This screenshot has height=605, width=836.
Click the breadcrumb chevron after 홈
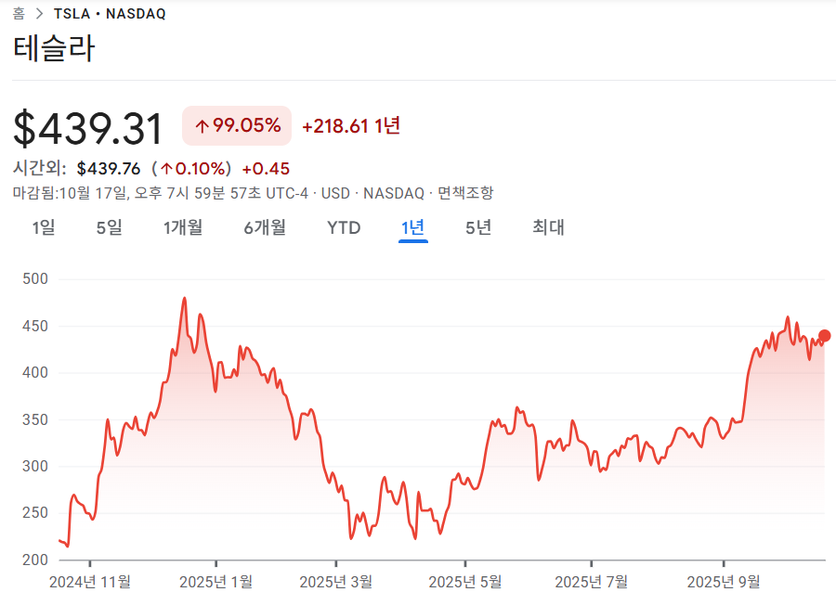(x=39, y=14)
